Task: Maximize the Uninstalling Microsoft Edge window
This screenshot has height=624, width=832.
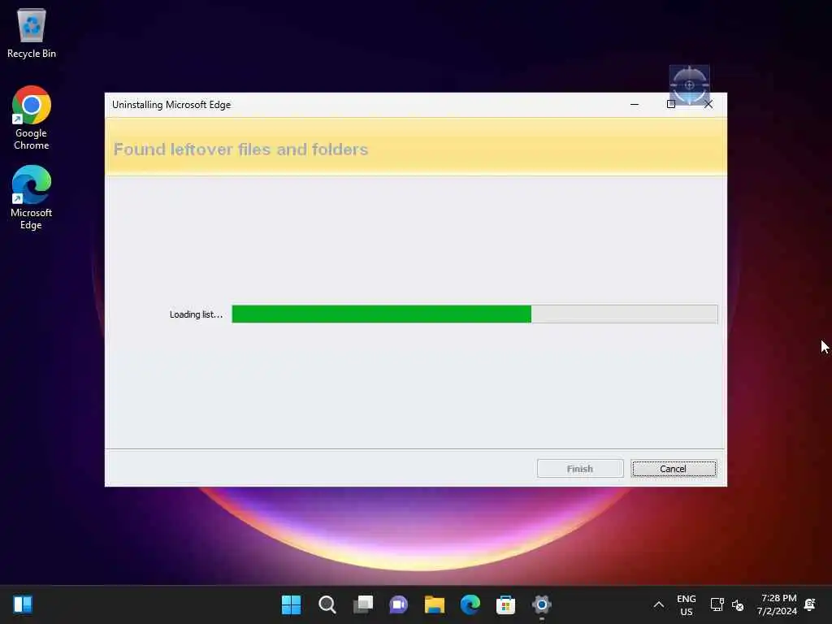Action: pyautogui.click(x=670, y=105)
